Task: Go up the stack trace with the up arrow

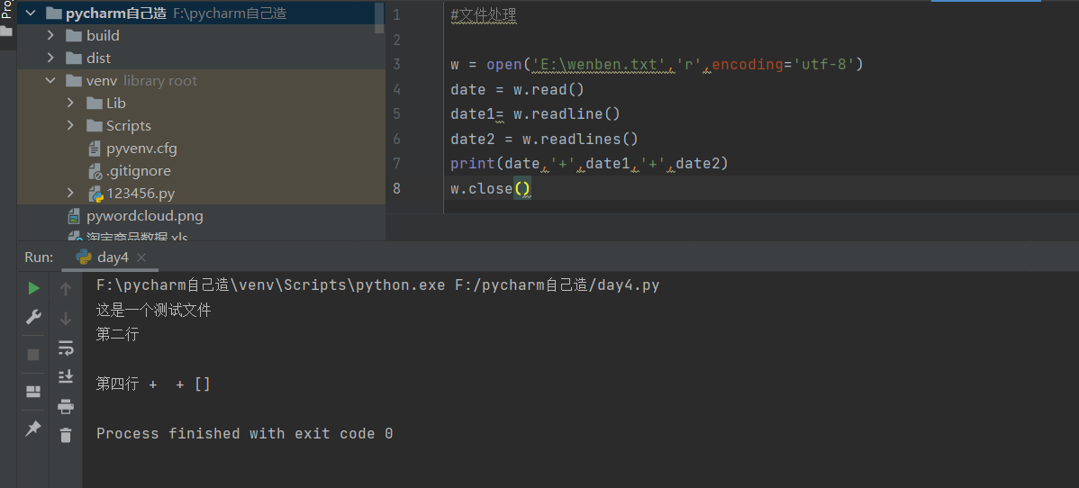Action: [x=66, y=288]
